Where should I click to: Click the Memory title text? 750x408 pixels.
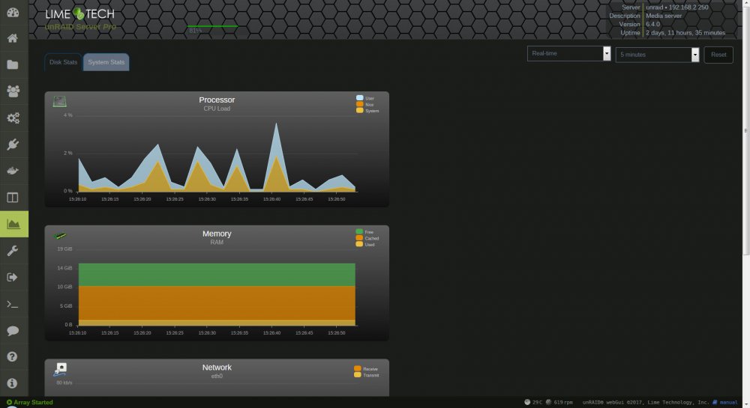pos(217,234)
